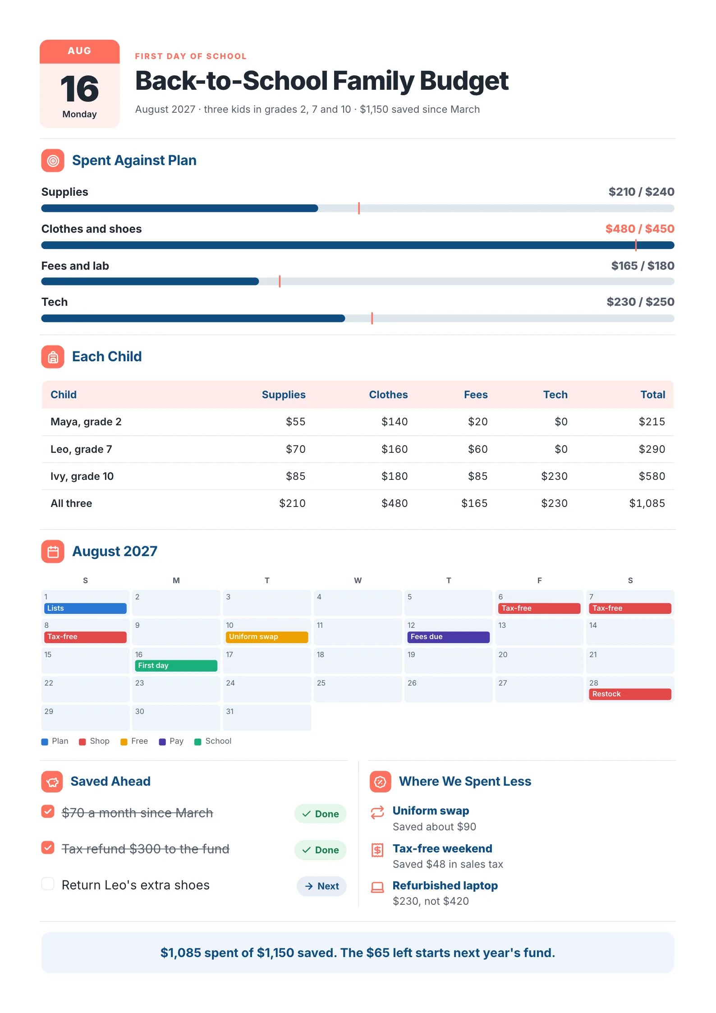Viewport: 716px width, 1013px height.
Task: Open the Tax-free event on August 7
Action: [630, 608]
